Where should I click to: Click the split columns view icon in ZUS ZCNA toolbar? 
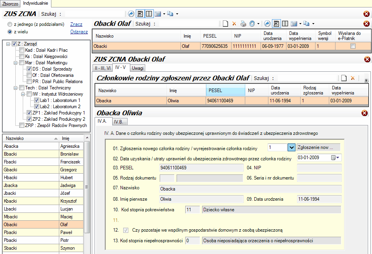tap(149, 14)
